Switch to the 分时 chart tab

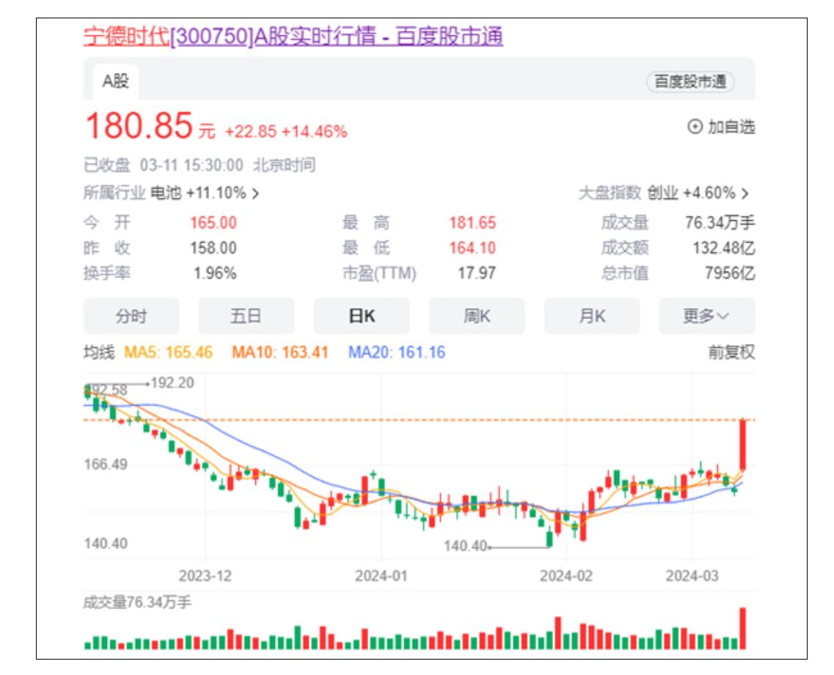click(x=131, y=316)
